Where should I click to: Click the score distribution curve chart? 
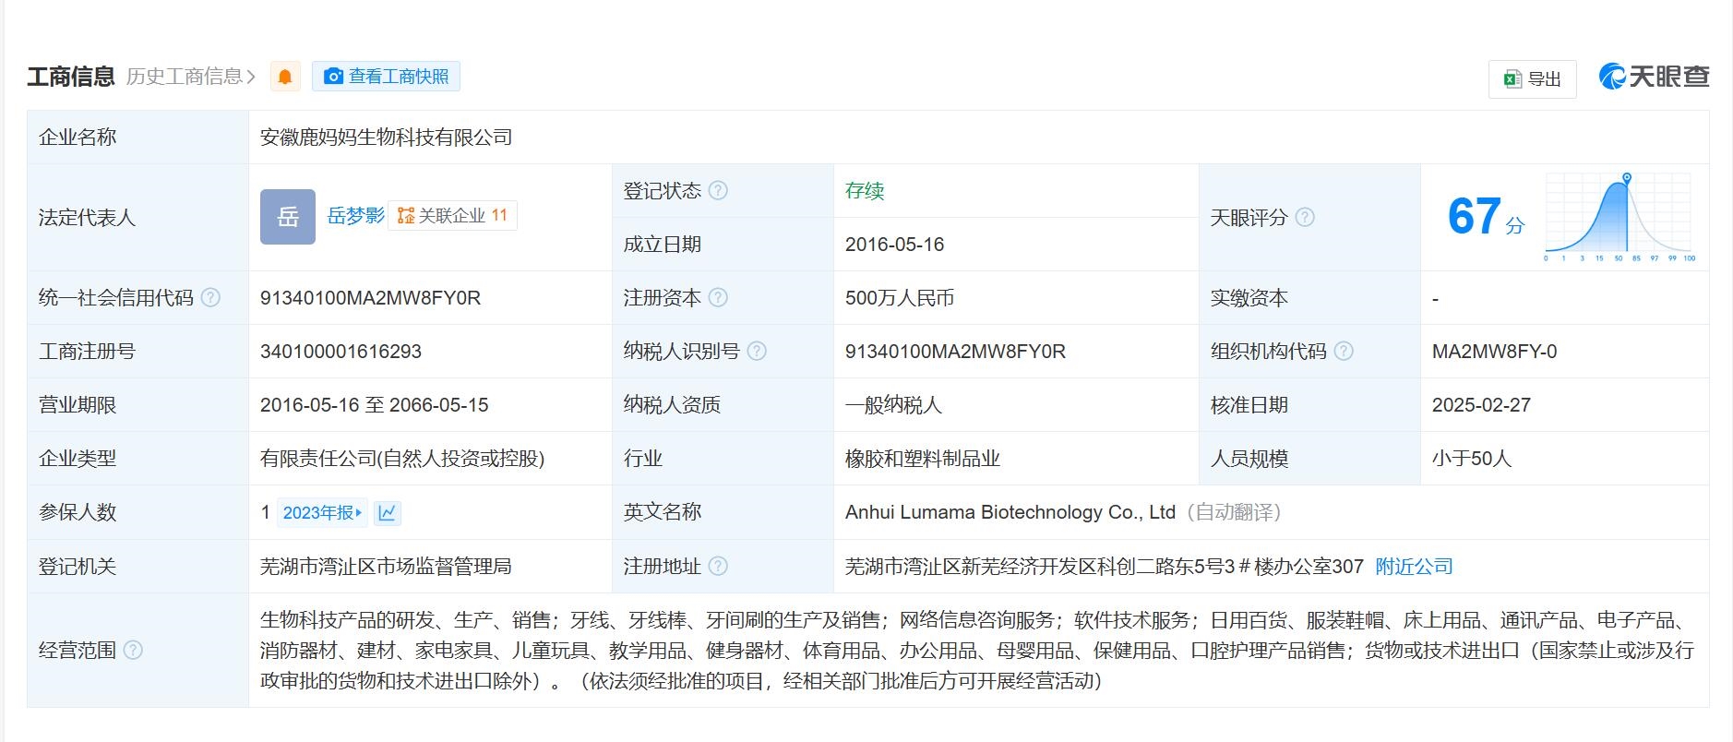[x=1619, y=217]
